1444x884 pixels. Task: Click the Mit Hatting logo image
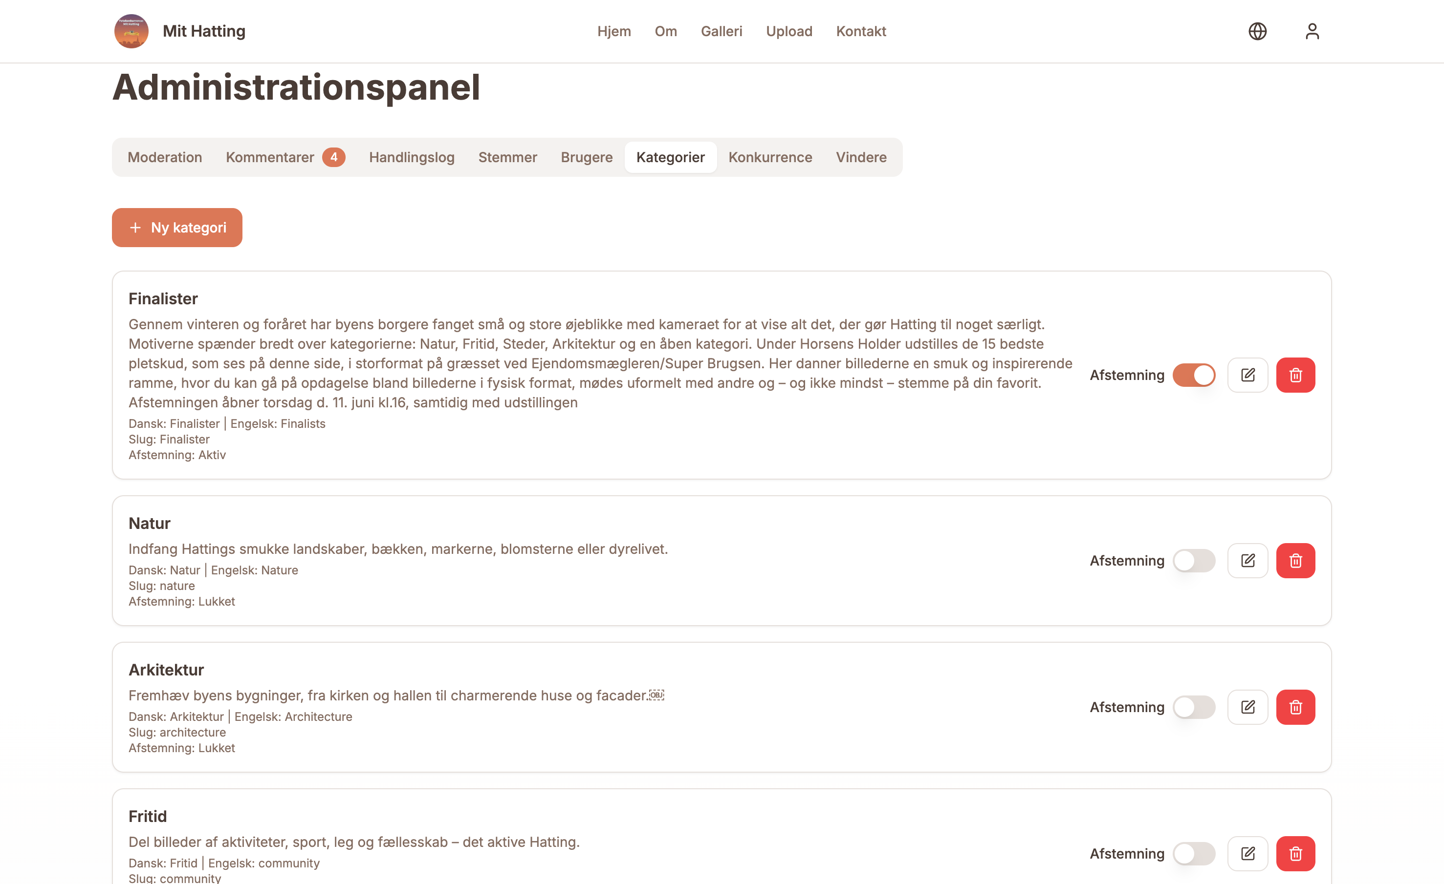[131, 31]
